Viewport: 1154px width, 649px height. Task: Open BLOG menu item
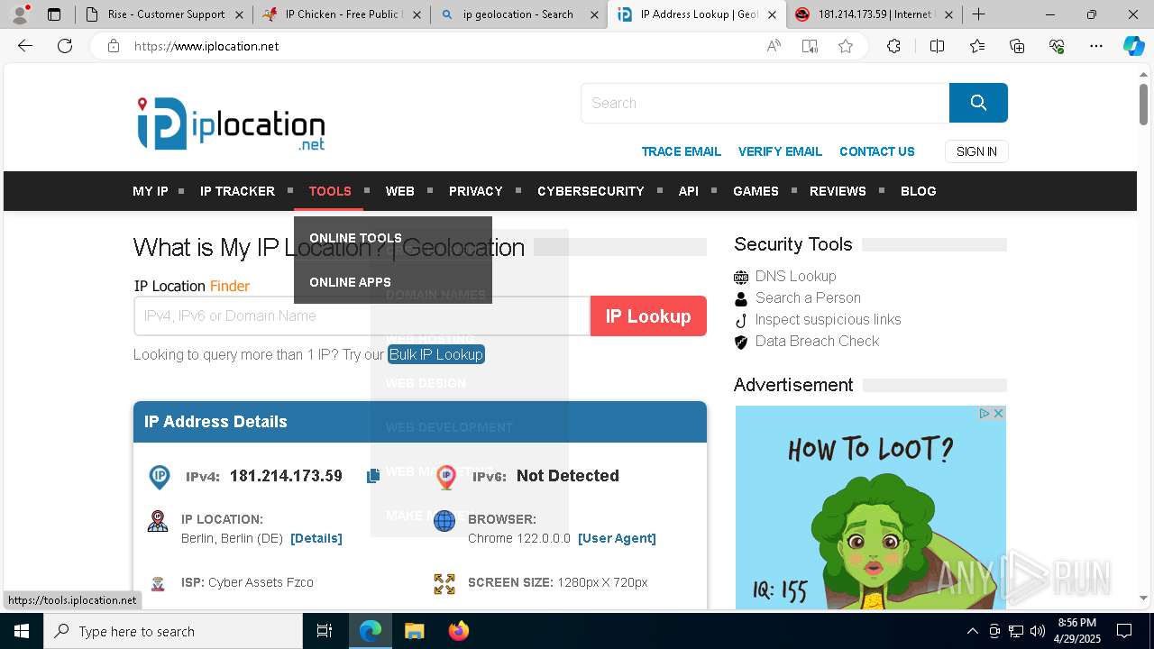tap(919, 191)
